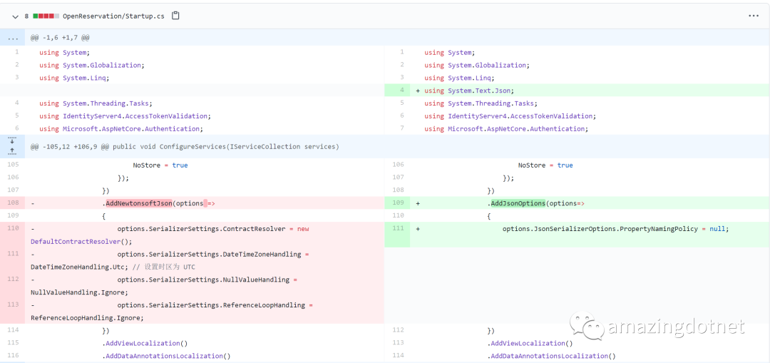Expand hidden lines above the first hunk

click(13, 37)
